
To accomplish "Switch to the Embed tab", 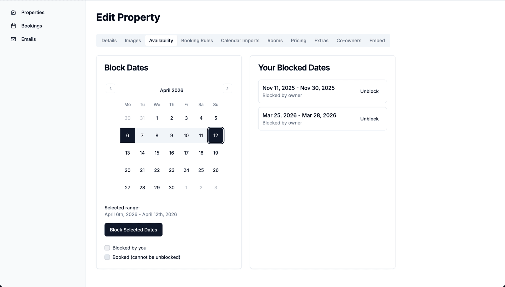I will 377,41.
